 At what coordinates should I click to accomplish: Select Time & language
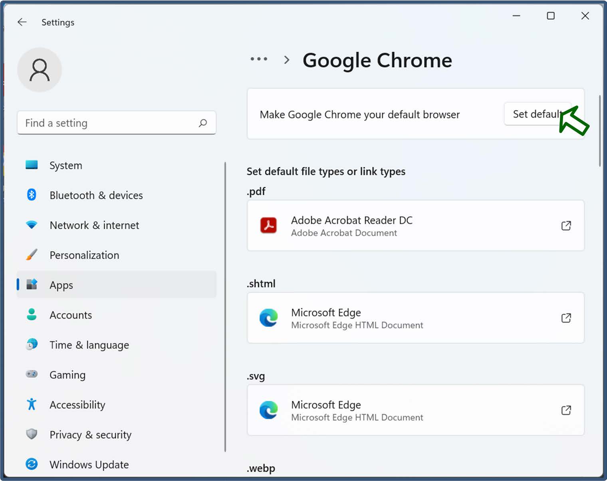(x=117, y=345)
